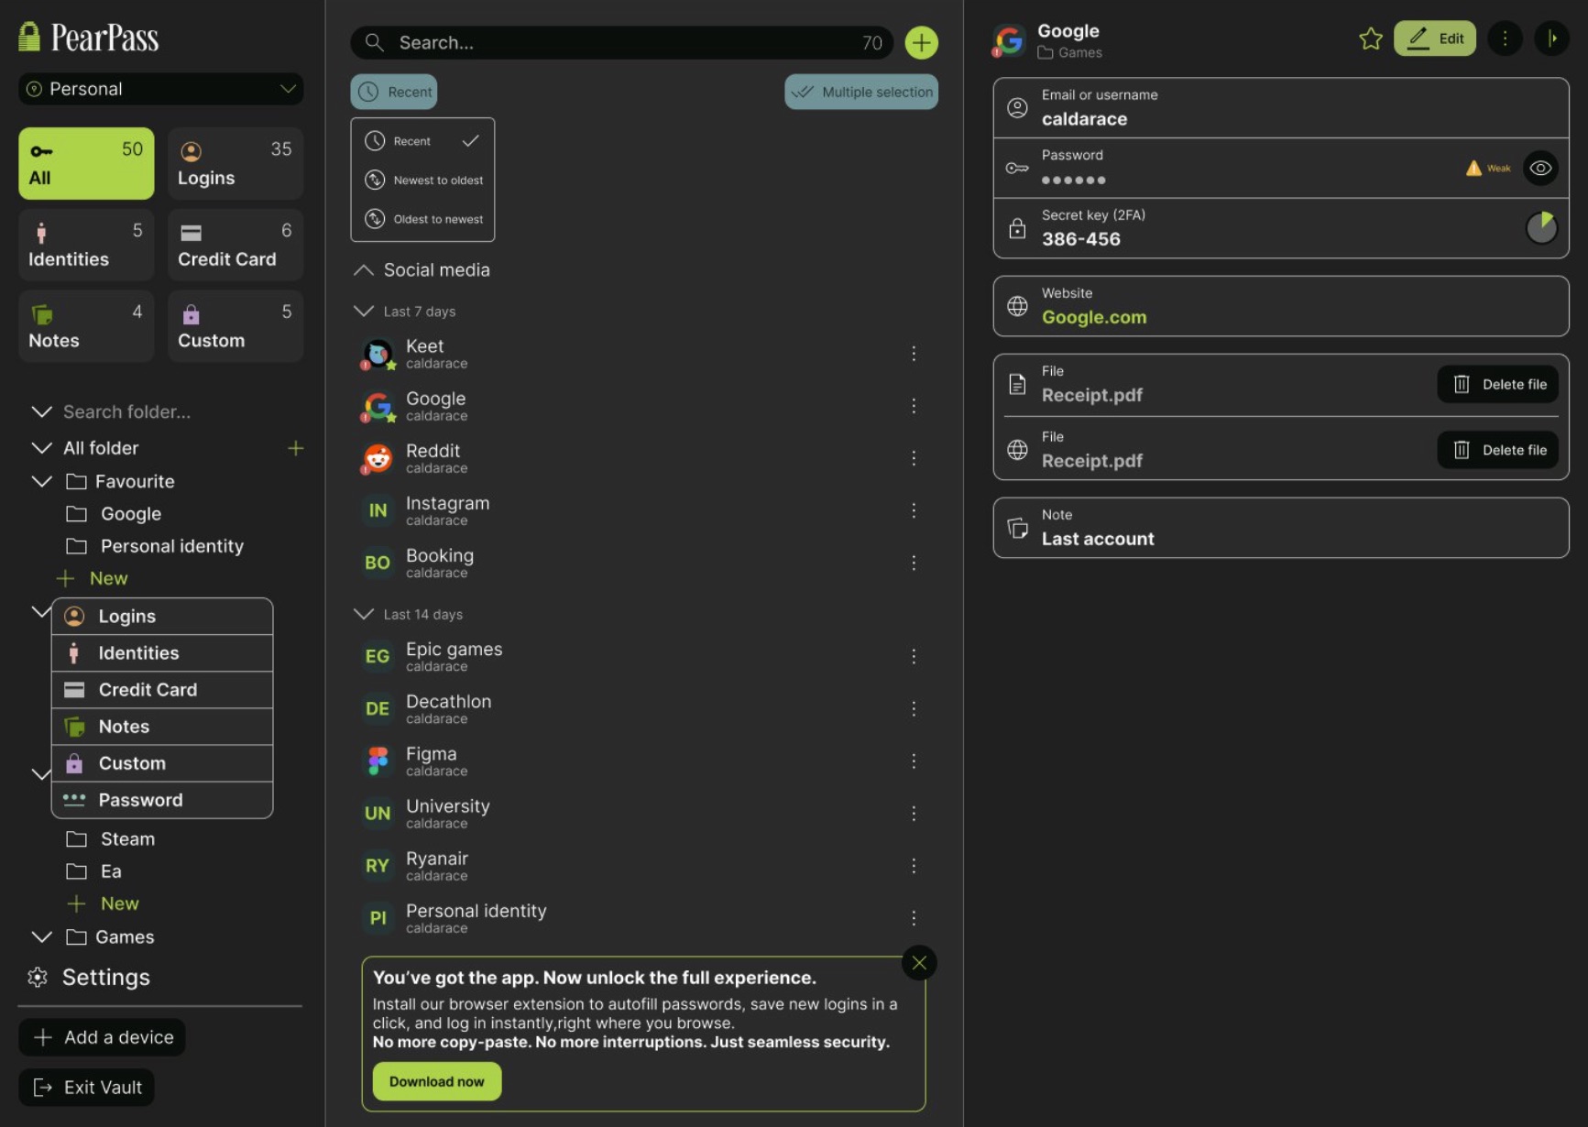The image size is (1588, 1127).
Task: Open the more options menu in Google detail header
Action: (x=1505, y=38)
